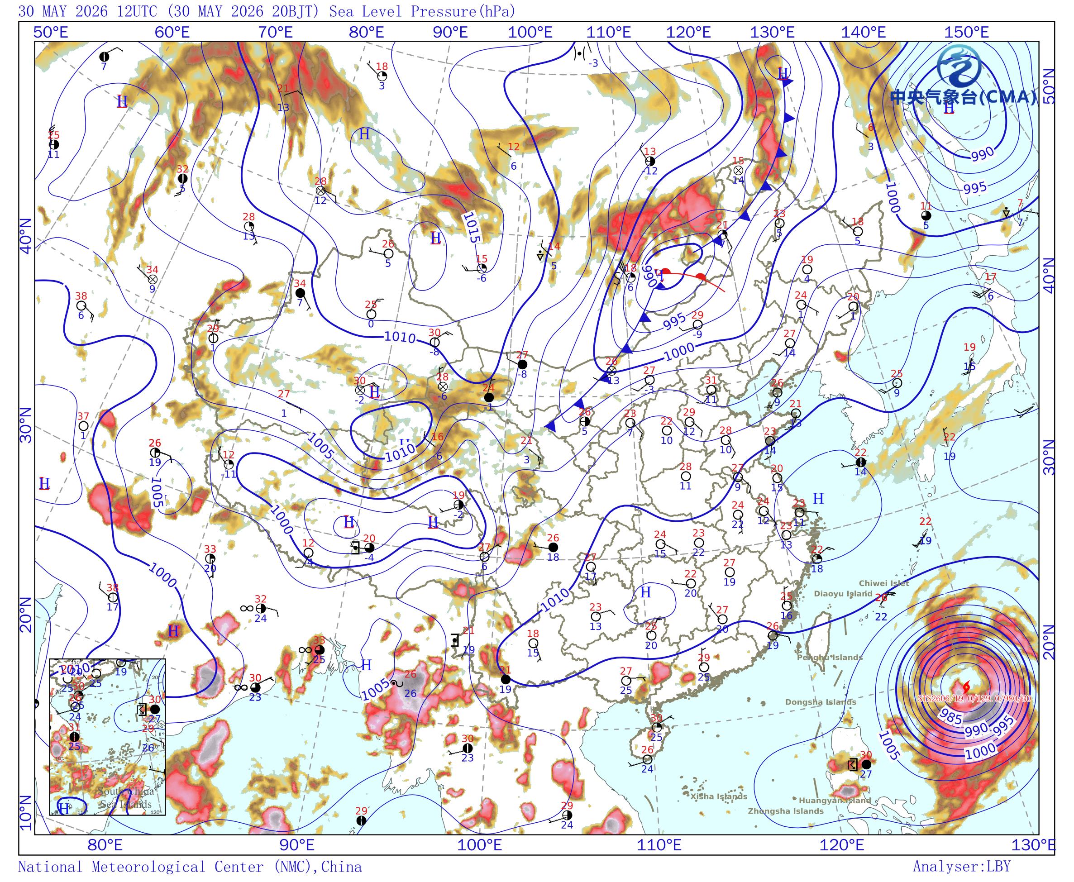
Task: Click the sandstorm S symbol near station 18/6
Action: (x=617, y=278)
